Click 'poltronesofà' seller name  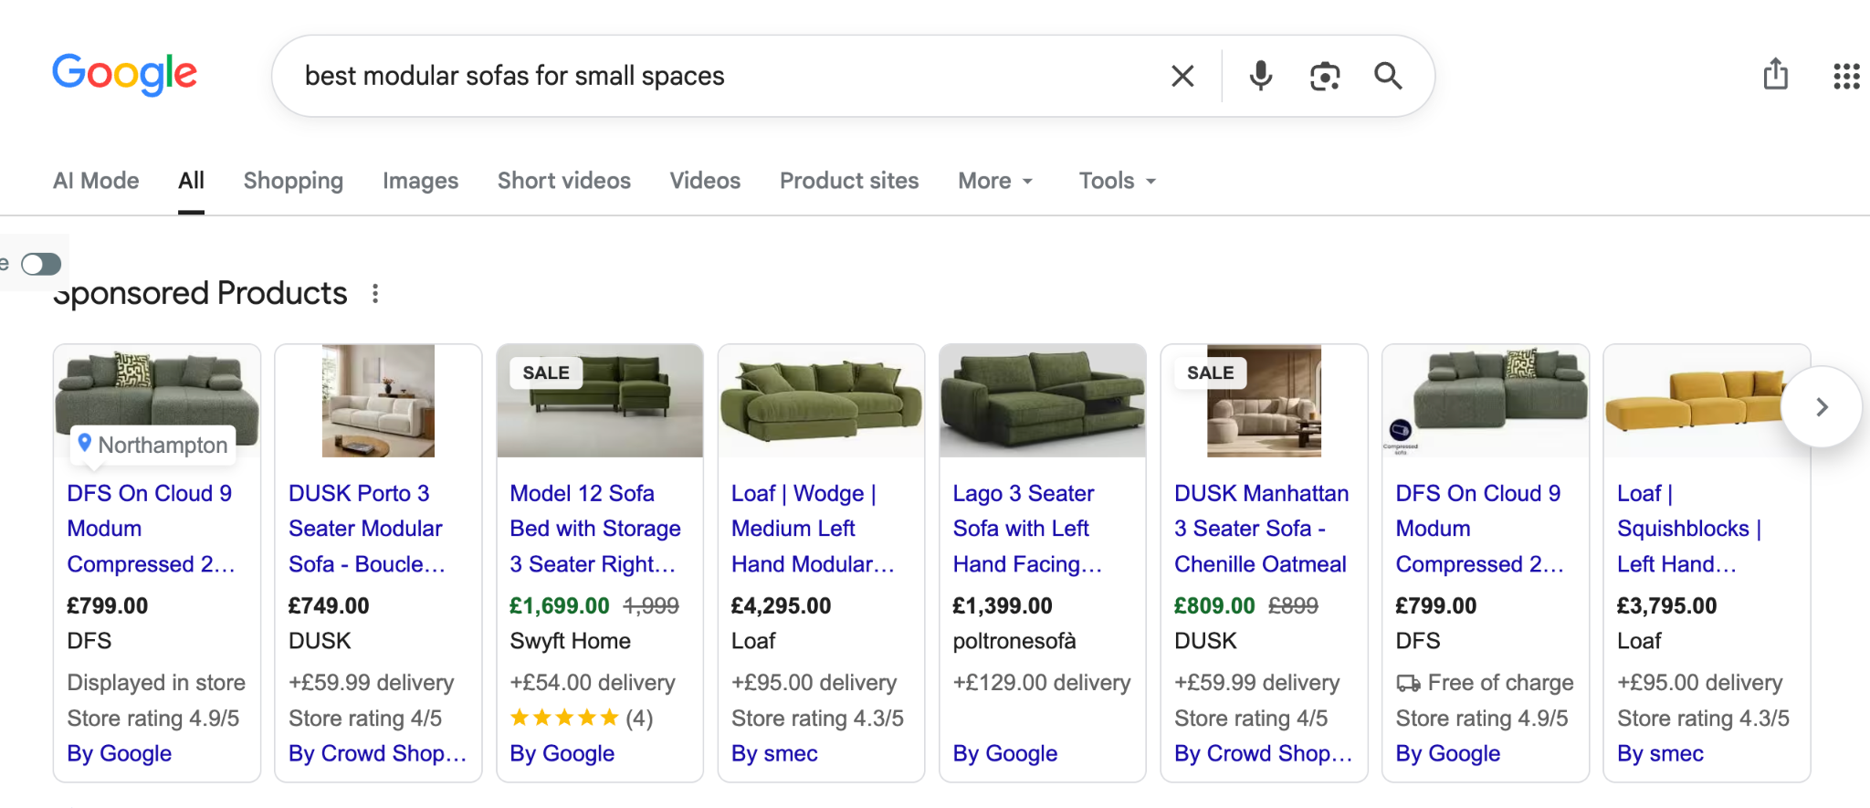(x=1014, y=641)
